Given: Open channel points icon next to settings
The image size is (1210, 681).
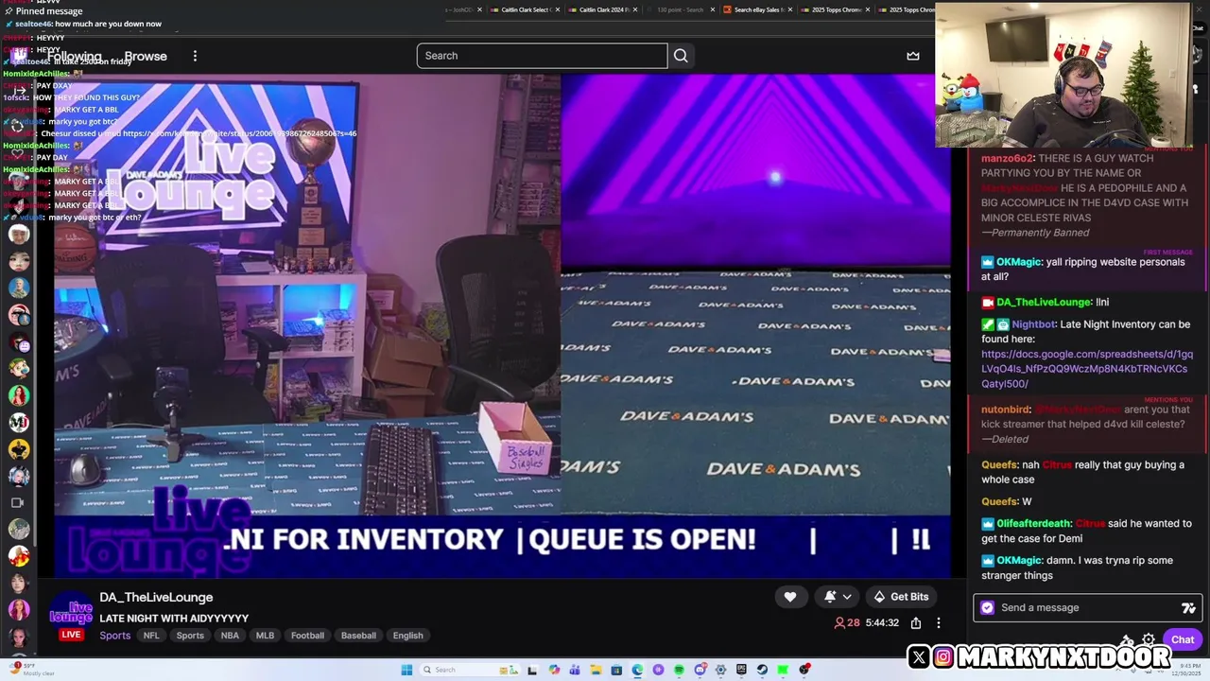Looking at the screenshot, I should tap(1127, 639).
